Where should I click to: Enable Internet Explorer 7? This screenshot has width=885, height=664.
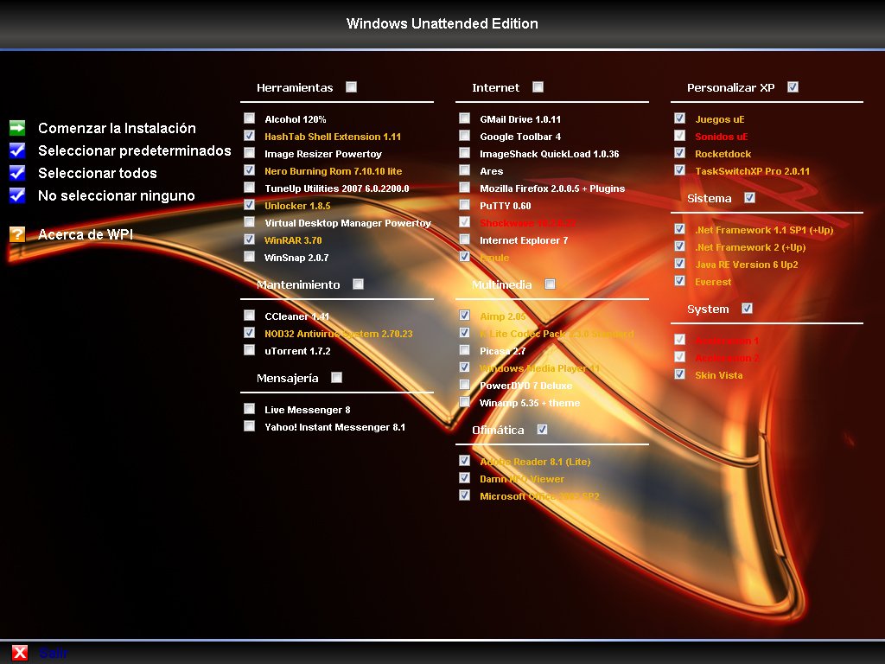click(x=464, y=239)
